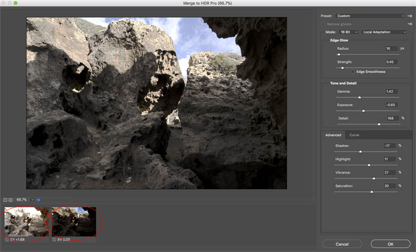416x252 pixels.
Task: Open the 66.7% zoom level dropdown
Action: [x=32, y=200]
